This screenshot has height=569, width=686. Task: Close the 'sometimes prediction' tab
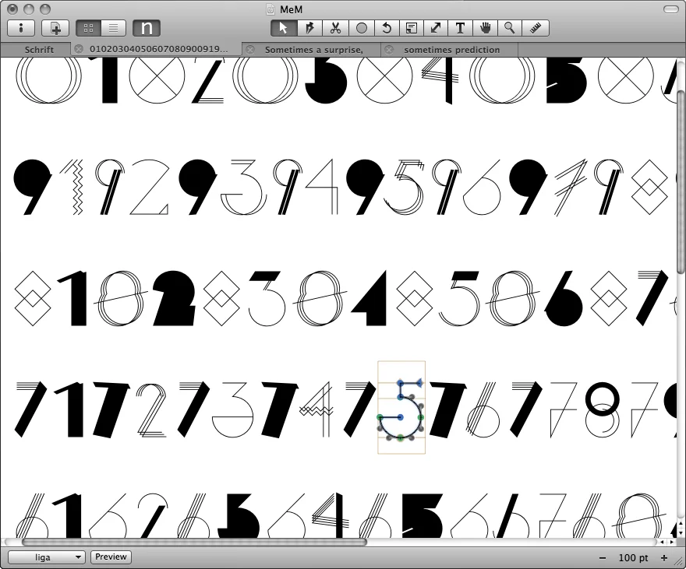point(389,49)
